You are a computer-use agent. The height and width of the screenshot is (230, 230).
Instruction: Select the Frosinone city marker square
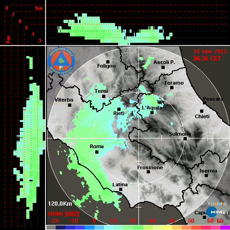click(148, 172)
